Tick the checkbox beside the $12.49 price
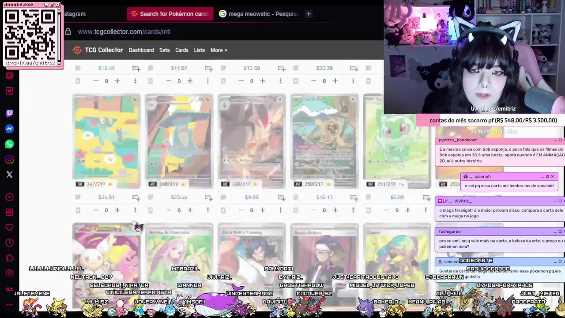The image size is (565, 318). 78,68
